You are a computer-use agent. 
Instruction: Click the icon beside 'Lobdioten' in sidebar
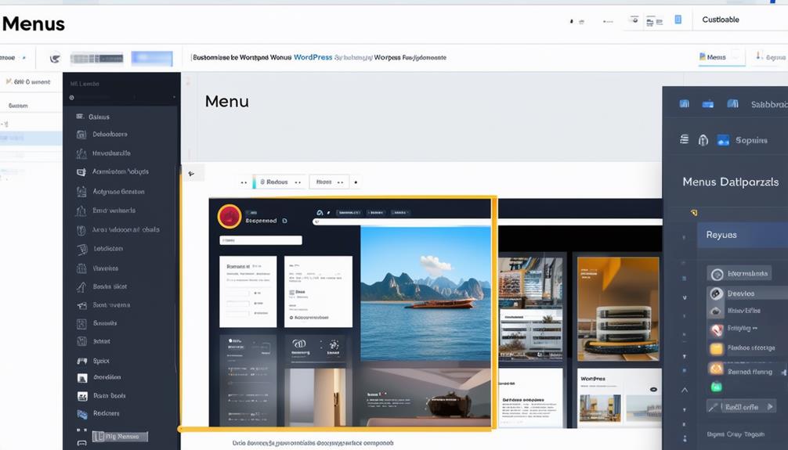82,249
